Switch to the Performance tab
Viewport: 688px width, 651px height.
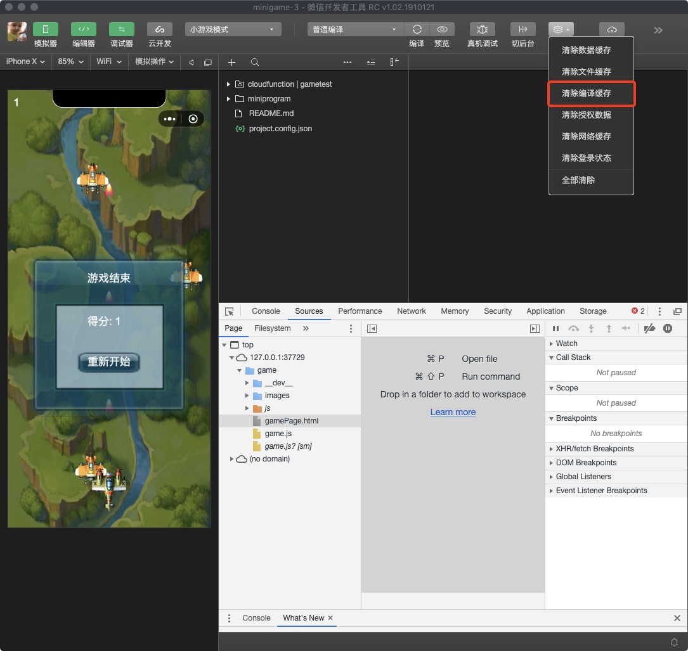tap(360, 311)
